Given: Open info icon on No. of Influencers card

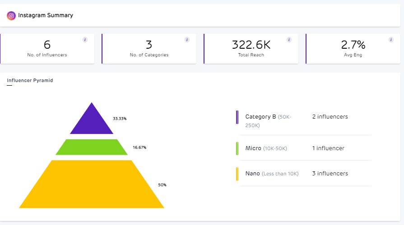Looking at the screenshot, I should click(x=85, y=40).
